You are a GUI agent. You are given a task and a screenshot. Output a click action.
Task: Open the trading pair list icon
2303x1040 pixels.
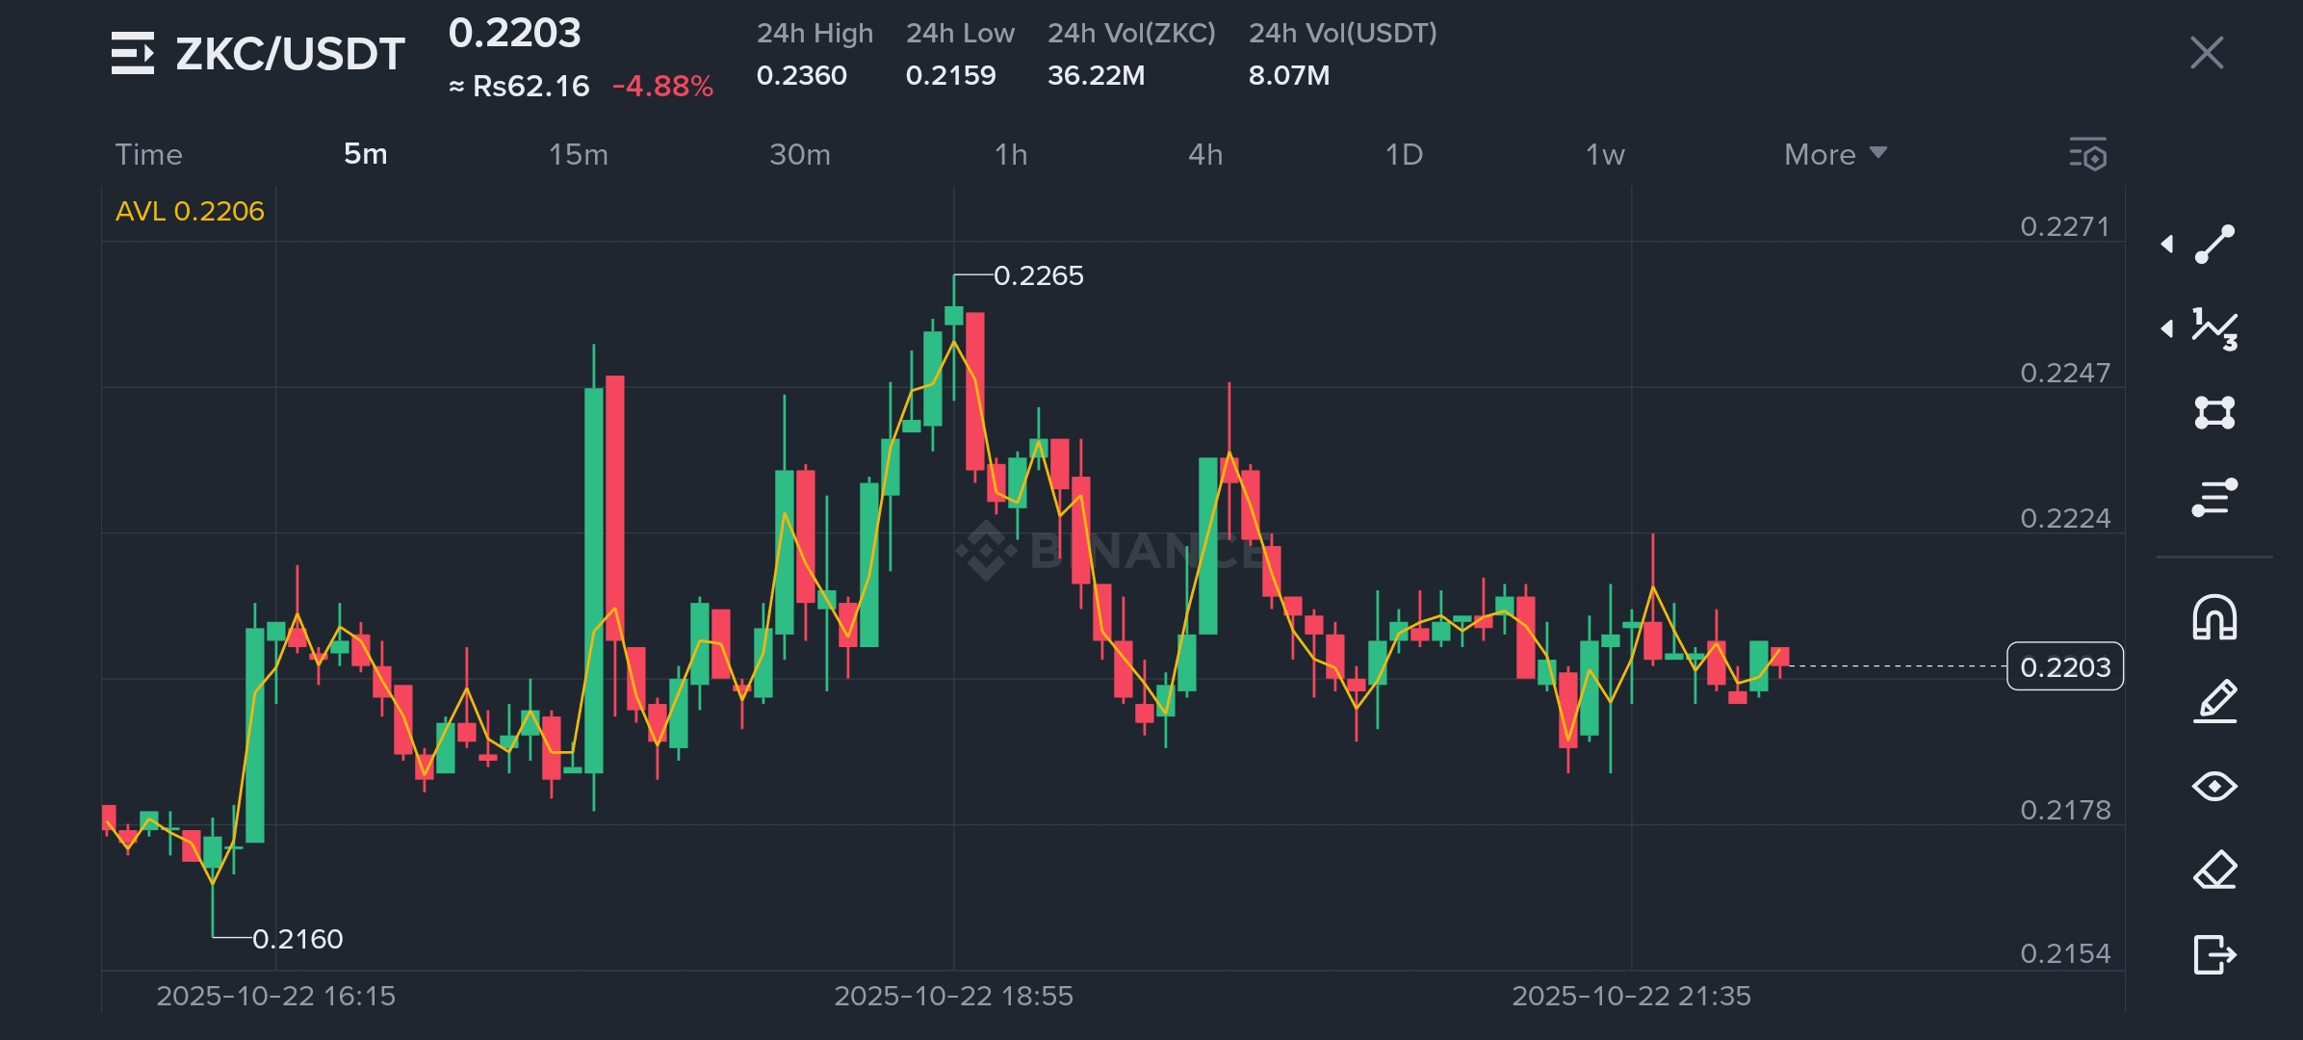[132, 53]
